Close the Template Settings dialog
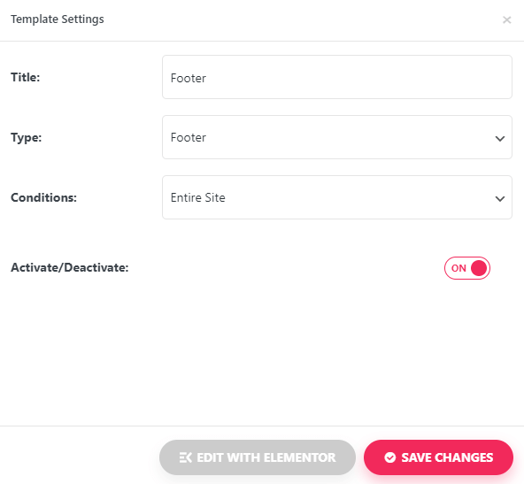Viewport: 524px width, 484px height. click(x=506, y=20)
